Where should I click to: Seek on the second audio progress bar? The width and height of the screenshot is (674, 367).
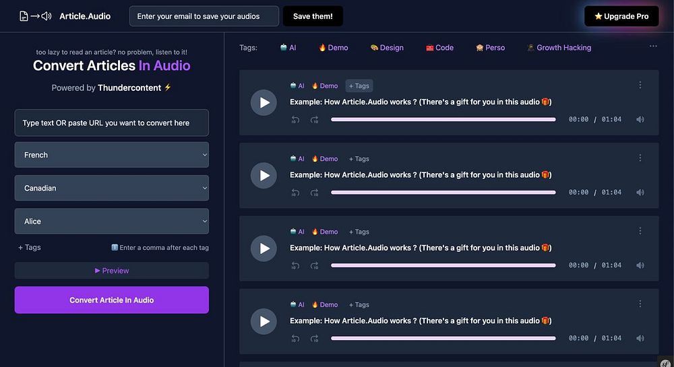coord(443,193)
